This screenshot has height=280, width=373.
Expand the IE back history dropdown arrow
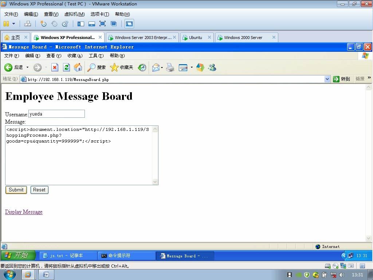click(27, 67)
